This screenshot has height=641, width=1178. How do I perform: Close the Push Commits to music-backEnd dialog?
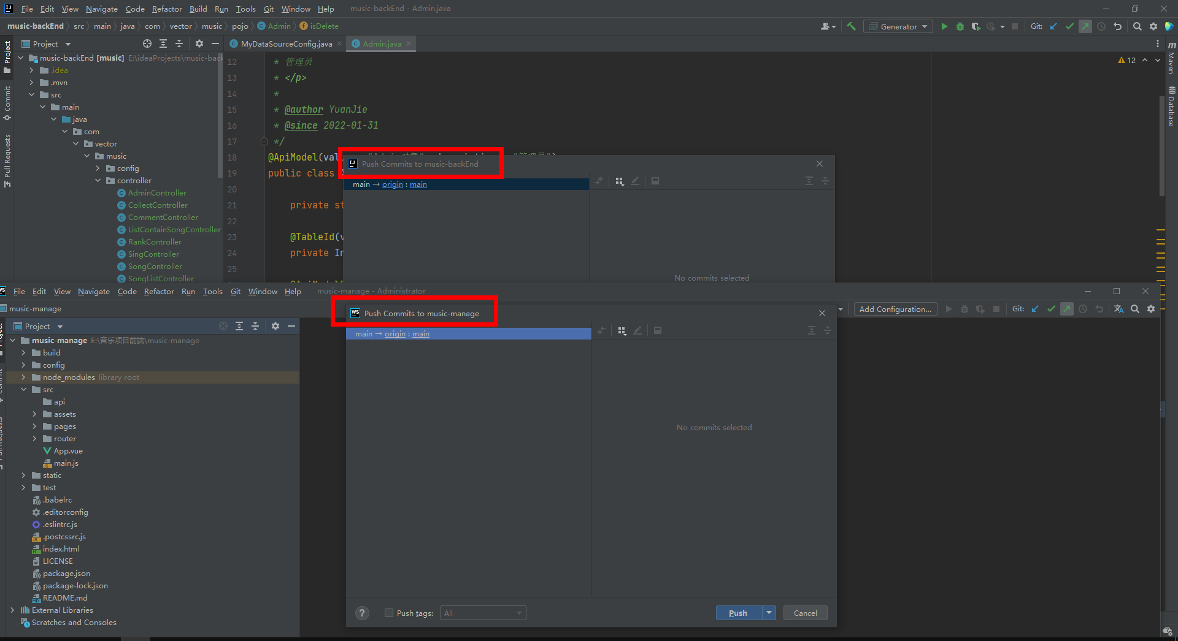tap(820, 164)
